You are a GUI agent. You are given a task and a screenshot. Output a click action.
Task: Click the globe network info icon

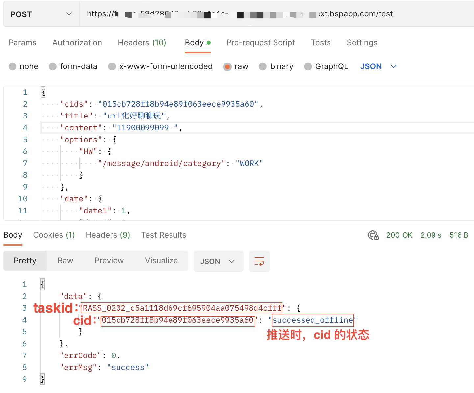tap(373, 235)
